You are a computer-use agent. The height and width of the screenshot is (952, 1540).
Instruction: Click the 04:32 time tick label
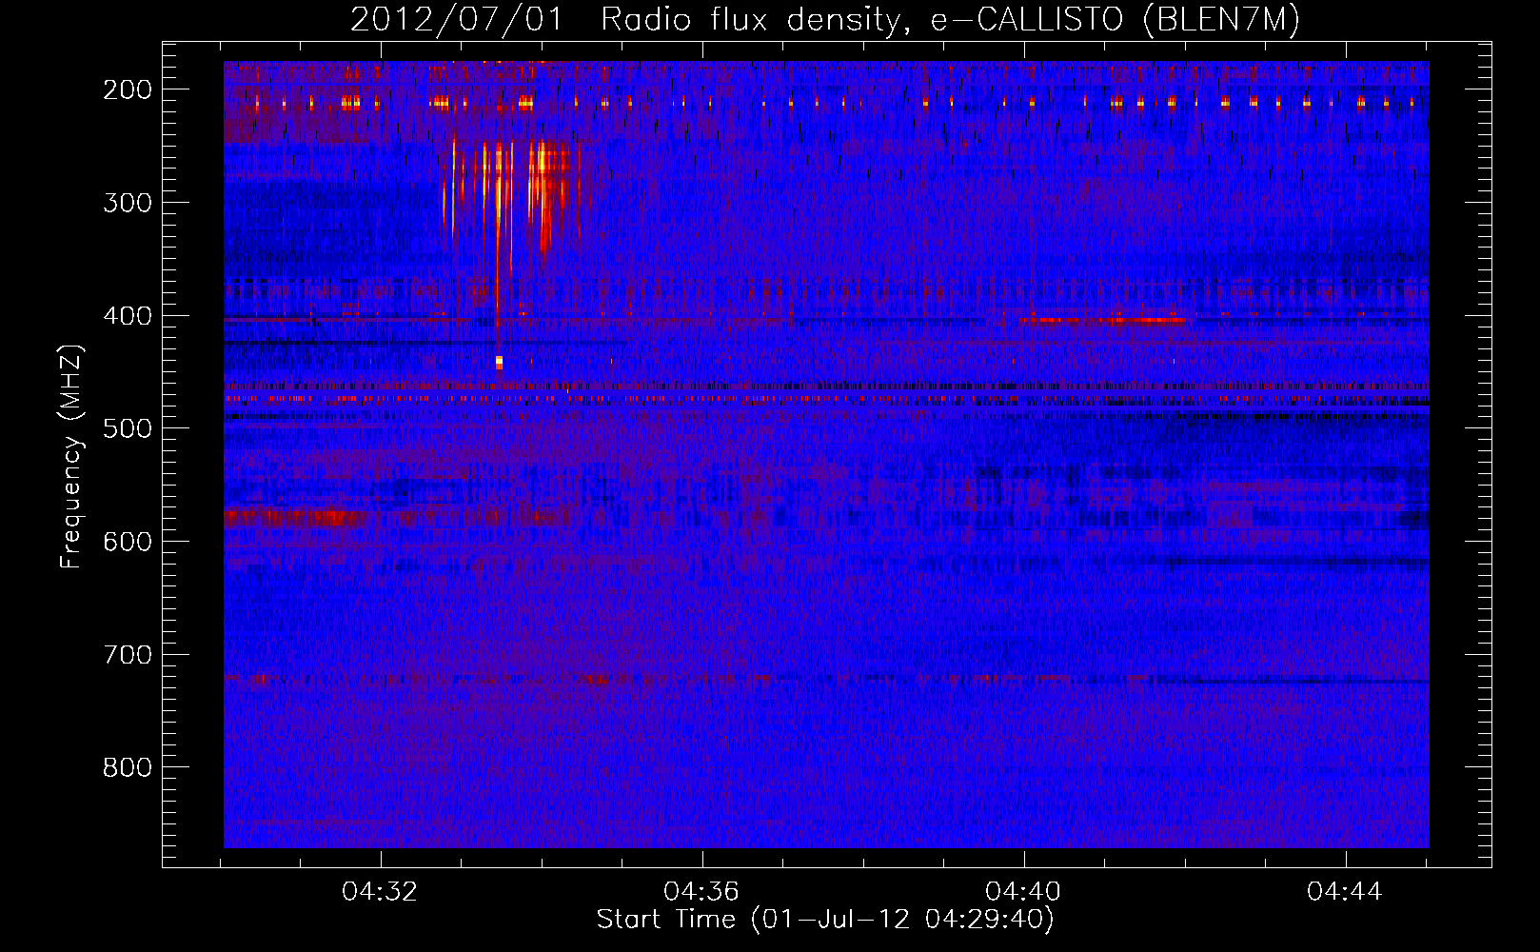click(x=380, y=892)
